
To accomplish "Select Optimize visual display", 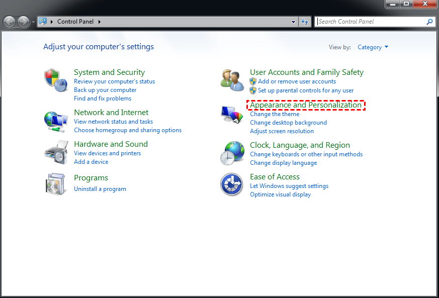I will (280, 194).
